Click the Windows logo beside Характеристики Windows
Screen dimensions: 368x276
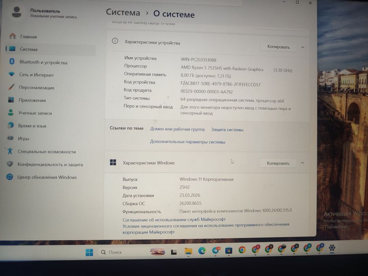click(113, 162)
